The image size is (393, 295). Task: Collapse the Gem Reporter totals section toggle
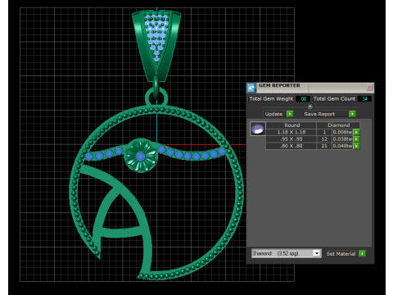(x=310, y=107)
